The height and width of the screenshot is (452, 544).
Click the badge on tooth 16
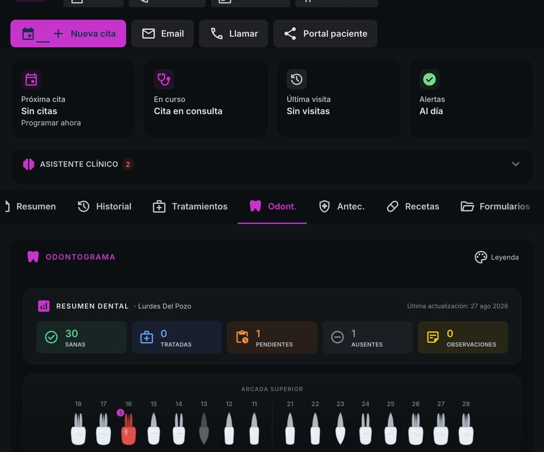pyautogui.click(x=120, y=413)
